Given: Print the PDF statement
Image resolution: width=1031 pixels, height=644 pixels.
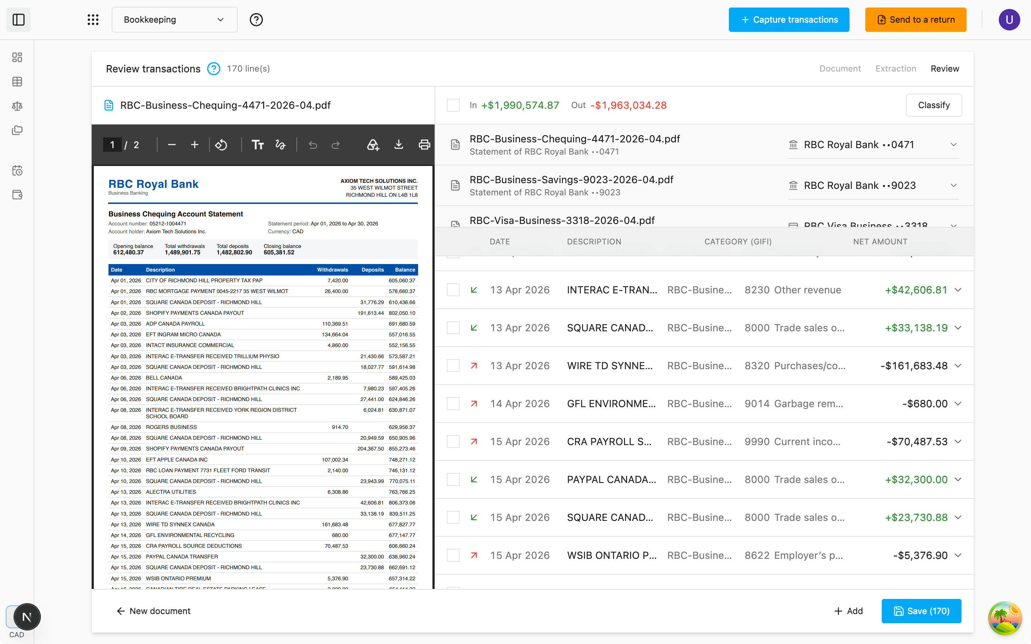Looking at the screenshot, I should [x=424, y=145].
